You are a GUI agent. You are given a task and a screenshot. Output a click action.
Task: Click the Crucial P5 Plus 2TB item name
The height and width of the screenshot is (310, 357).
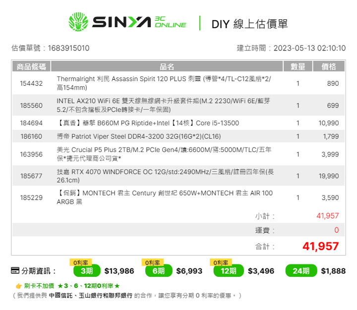pos(164,154)
